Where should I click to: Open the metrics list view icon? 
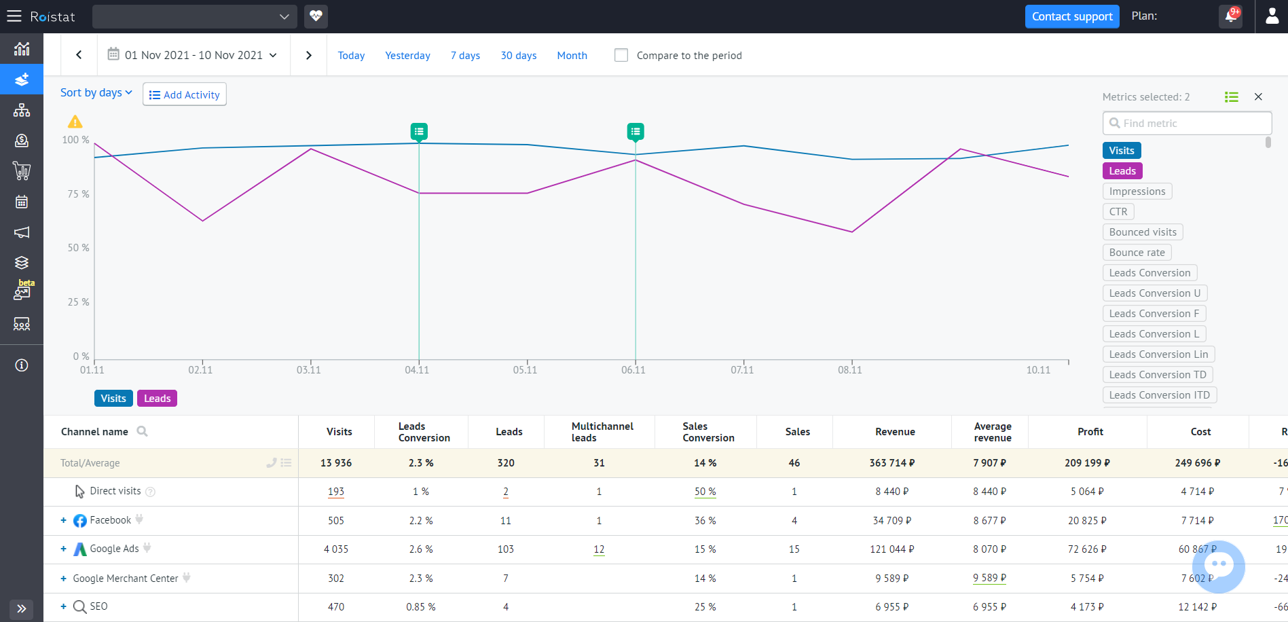(1232, 97)
